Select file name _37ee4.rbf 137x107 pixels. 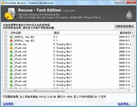pyautogui.click(x=20, y=52)
